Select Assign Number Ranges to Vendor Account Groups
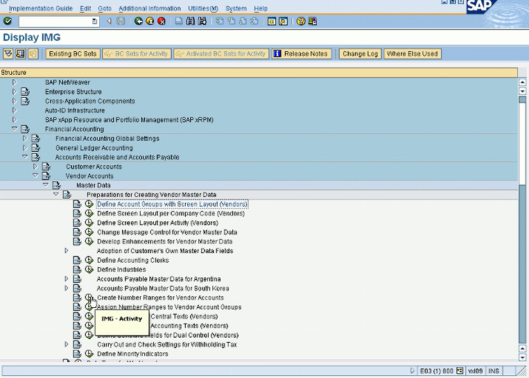 click(169, 307)
